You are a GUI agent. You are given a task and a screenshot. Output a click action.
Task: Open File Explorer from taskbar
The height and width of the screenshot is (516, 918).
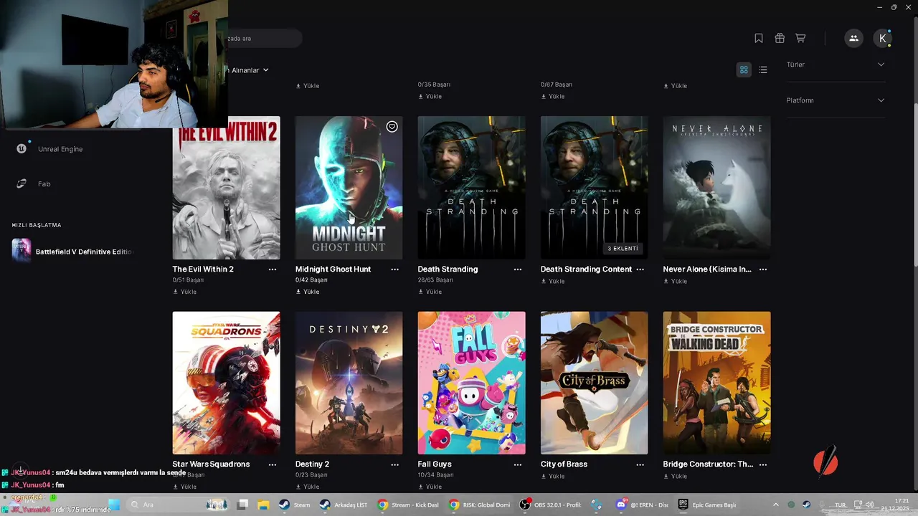[262, 505]
